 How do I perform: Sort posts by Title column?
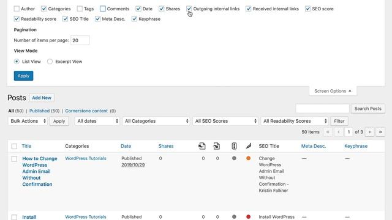click(26, 146)
